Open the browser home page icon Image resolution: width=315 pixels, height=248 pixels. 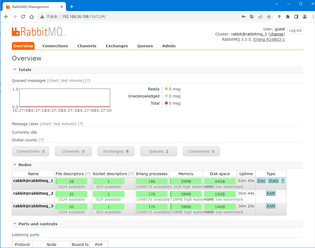[x=31, y=17]
